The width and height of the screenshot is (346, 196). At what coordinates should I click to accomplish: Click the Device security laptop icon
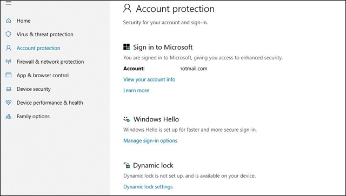[x=9, y=89]
